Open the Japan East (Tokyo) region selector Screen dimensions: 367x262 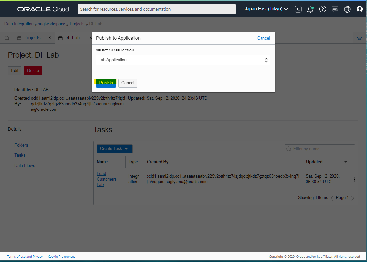(266, 9)
